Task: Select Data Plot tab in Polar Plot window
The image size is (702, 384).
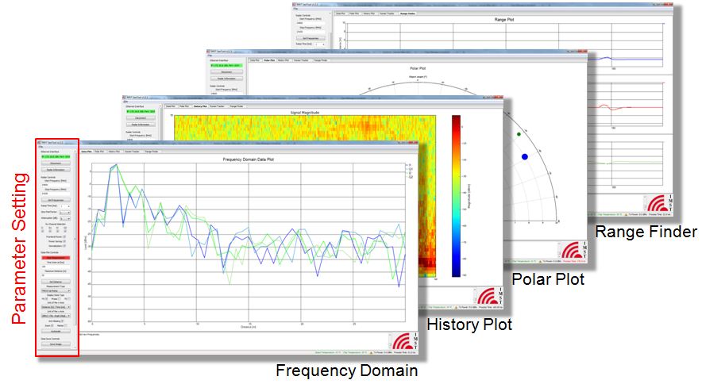Action: (255, 60)
